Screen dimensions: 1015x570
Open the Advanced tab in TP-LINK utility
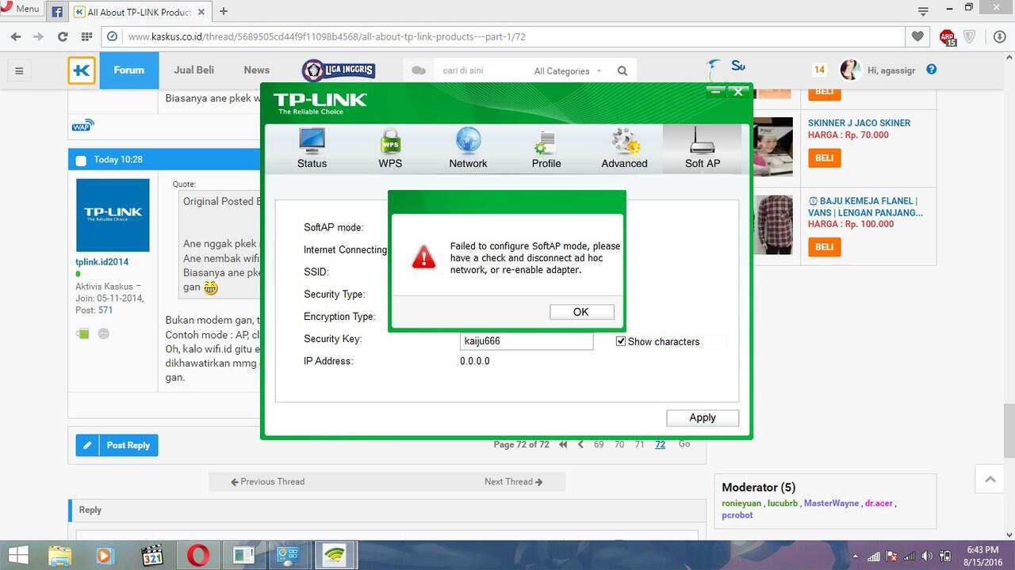coord(624,149)
